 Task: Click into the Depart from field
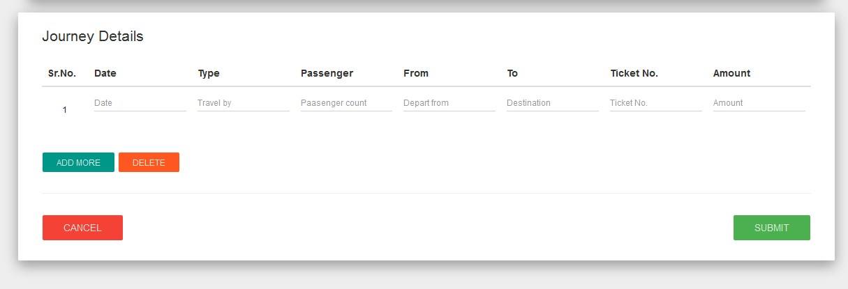coord(449,103)
